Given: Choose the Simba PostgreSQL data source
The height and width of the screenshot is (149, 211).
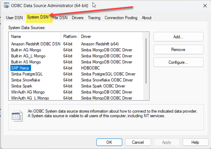Looking at the screenshot, I should tap(27, 74).
